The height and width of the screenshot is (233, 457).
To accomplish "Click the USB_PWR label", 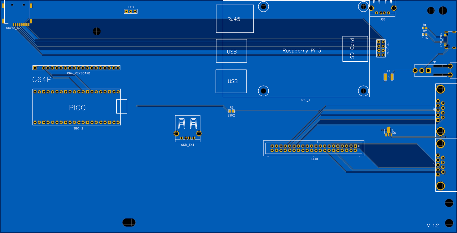I will pyautogui.click(x=441, y=39).
